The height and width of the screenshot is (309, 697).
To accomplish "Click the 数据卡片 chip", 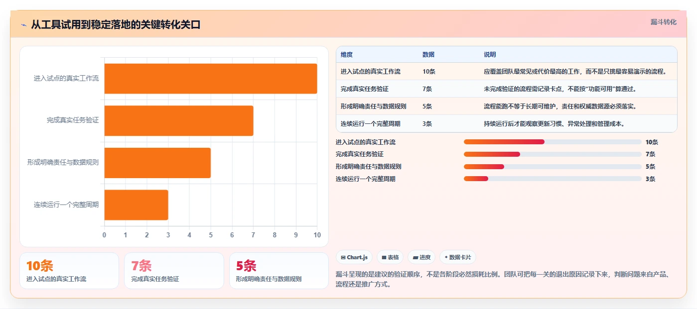I will (457, 257).
